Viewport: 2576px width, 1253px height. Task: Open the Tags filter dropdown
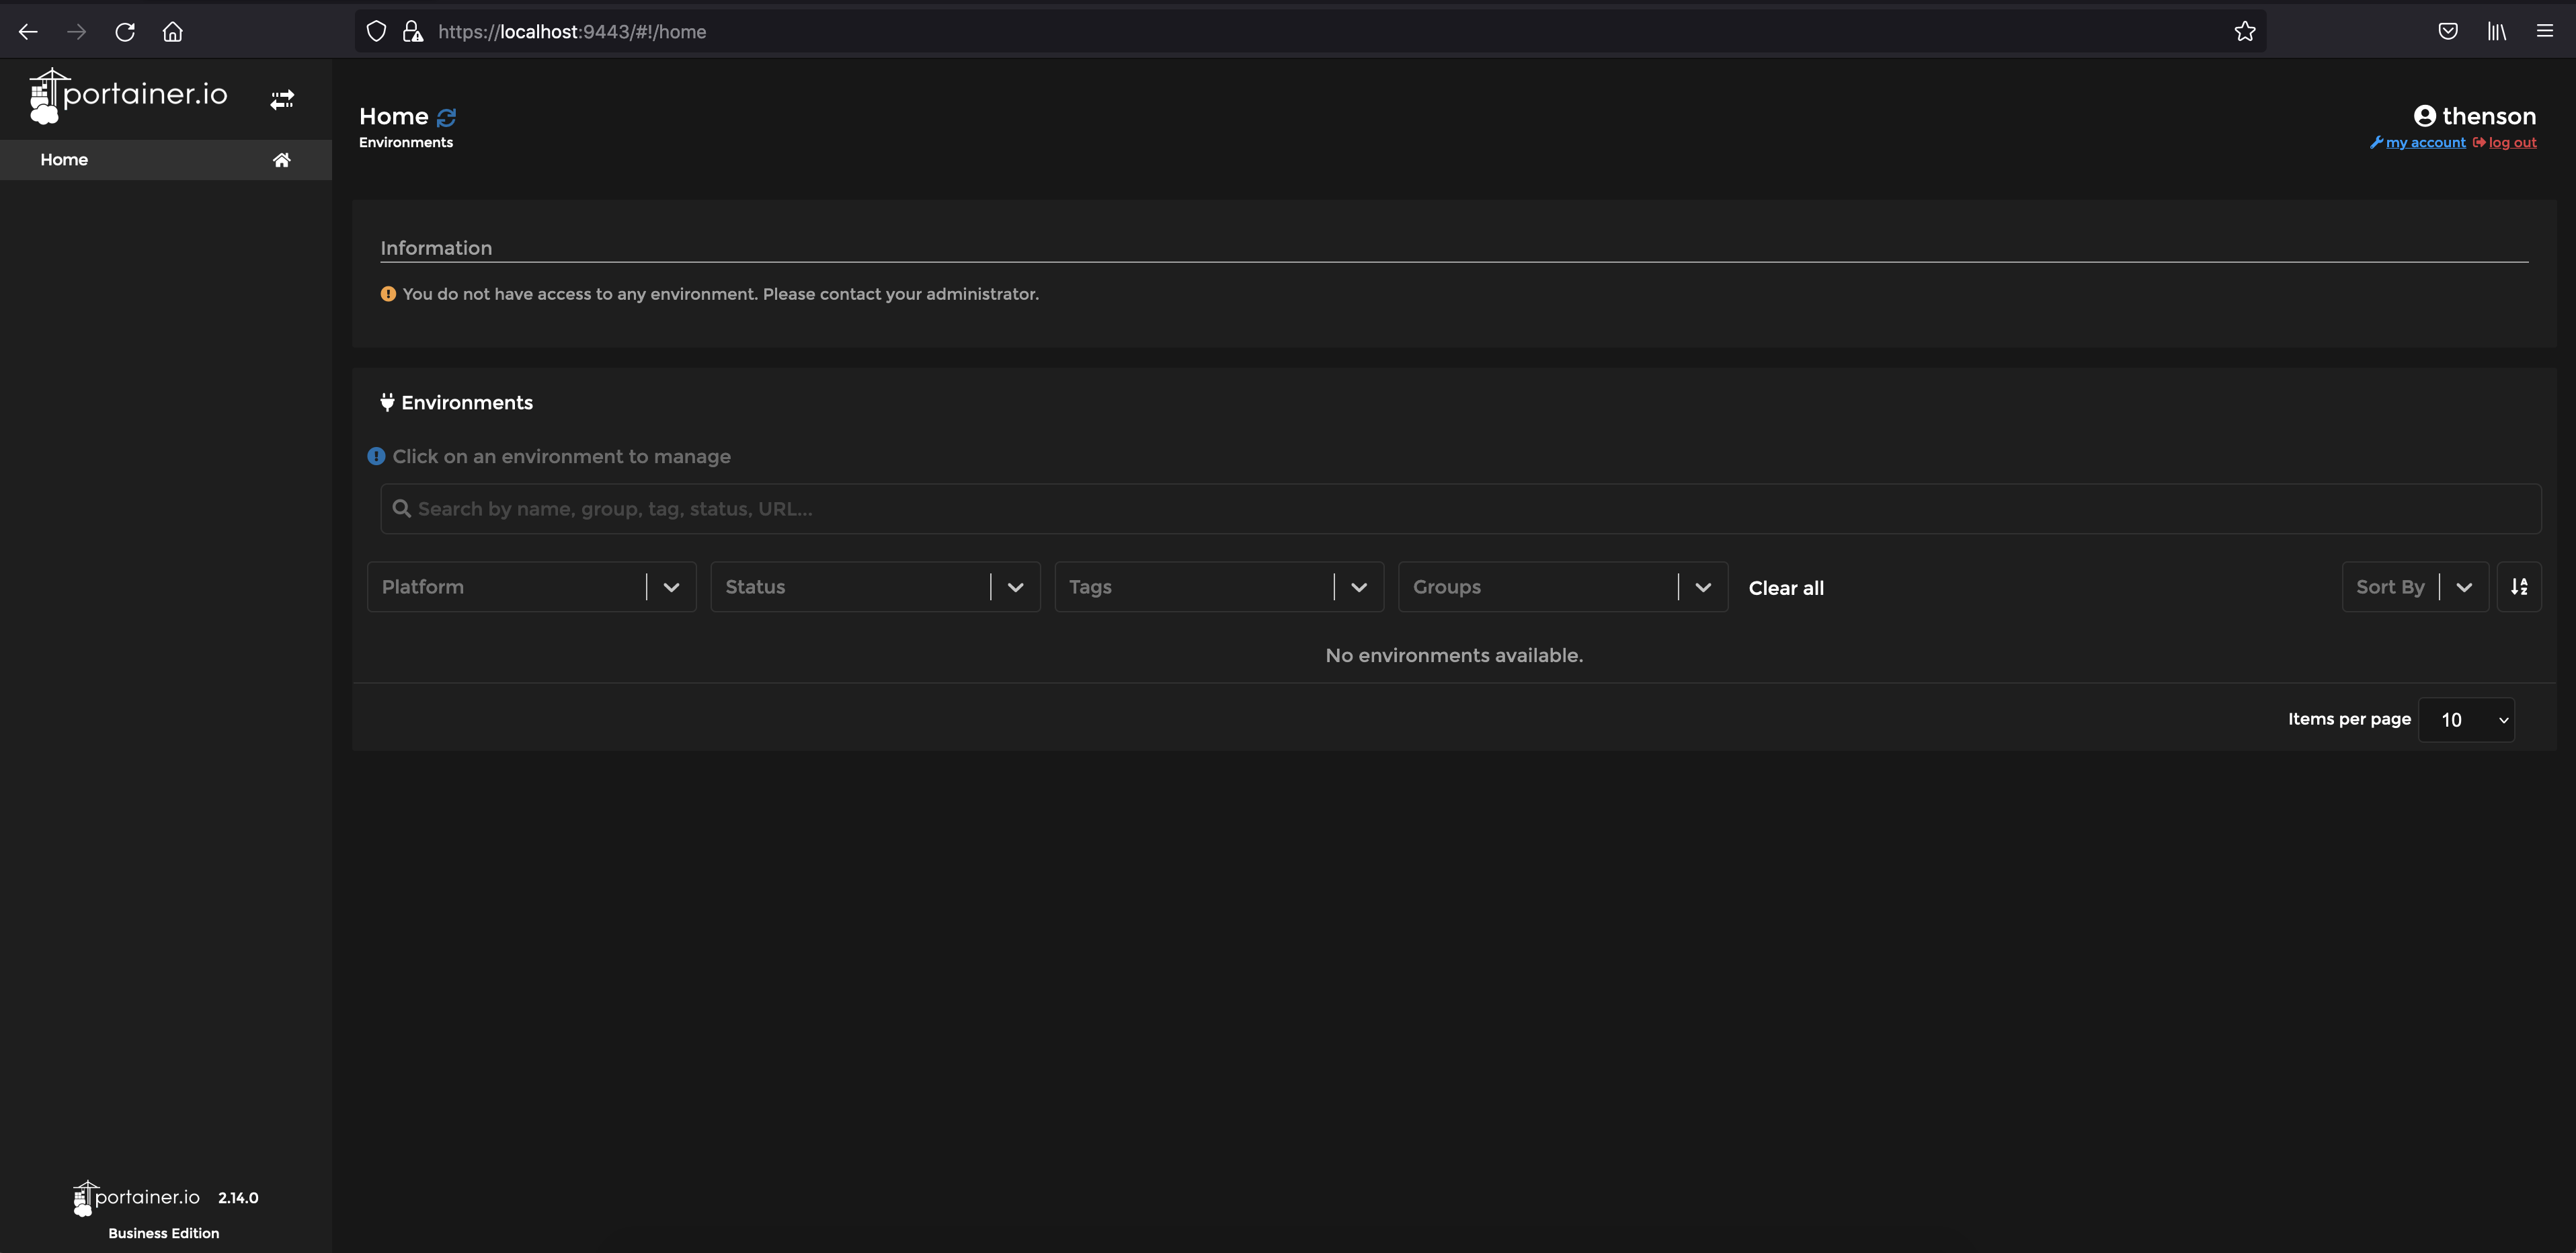1218,587
